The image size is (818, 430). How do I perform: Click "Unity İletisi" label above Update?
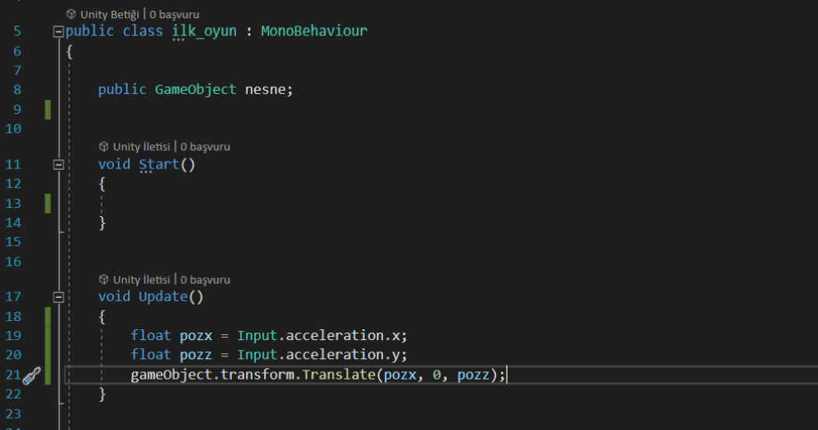(x=142, y=280)
